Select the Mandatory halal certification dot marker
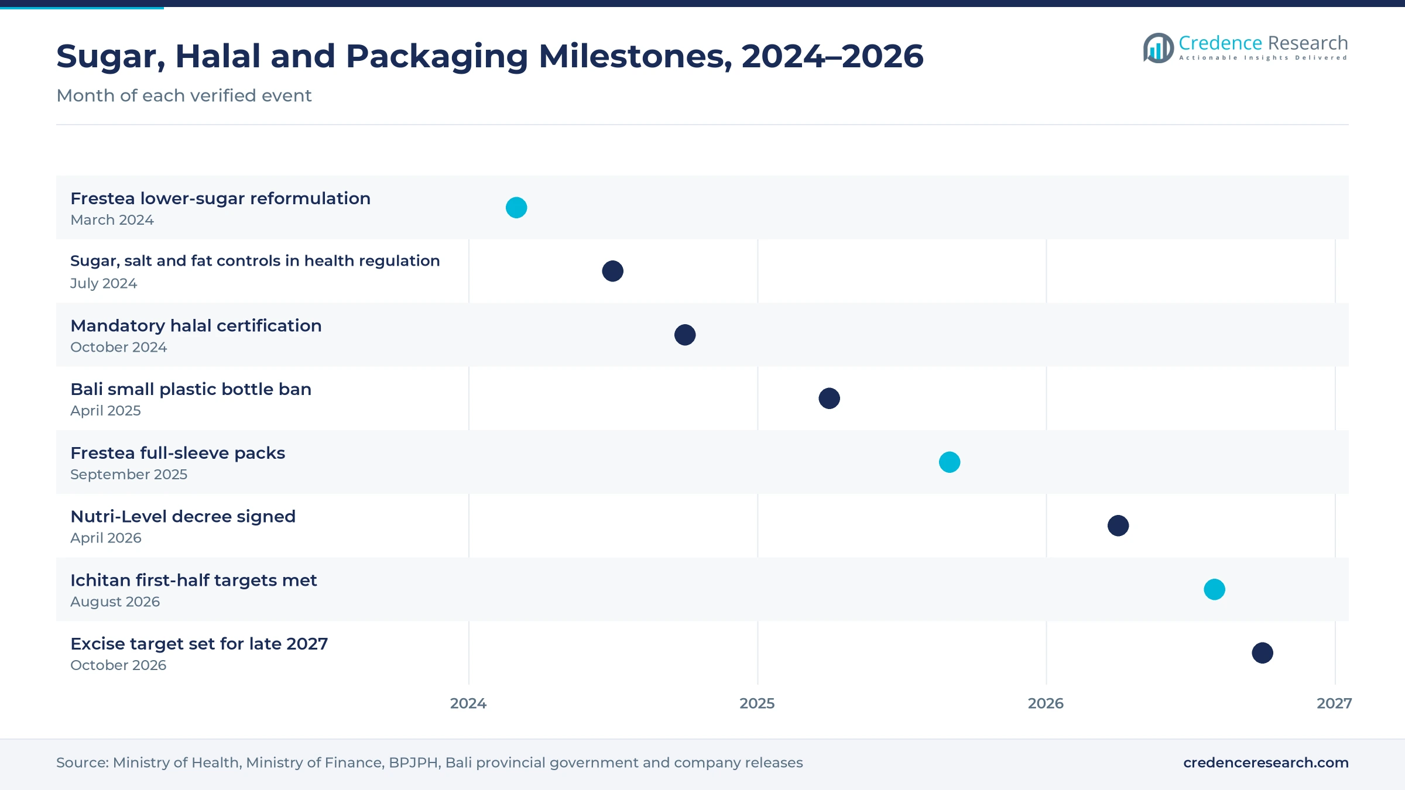 pos(685,335)
